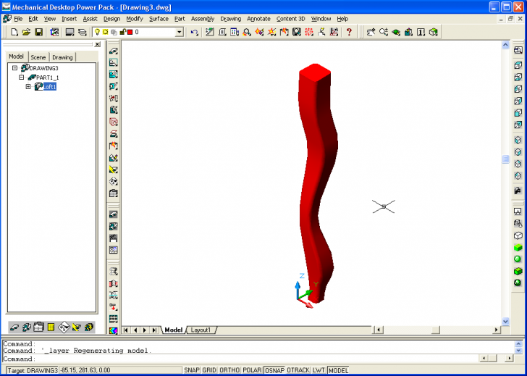
Task: Toggle OSNAP in status bar
Action: coord(274,370)
